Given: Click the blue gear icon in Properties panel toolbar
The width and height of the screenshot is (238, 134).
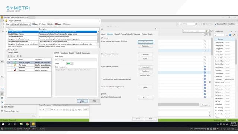Looking at the screenshot, I should [x=230, y=35].
